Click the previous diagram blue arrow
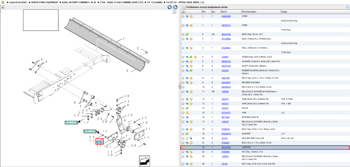The height and width of the screenshot is (167, 350). coord(170,7)
